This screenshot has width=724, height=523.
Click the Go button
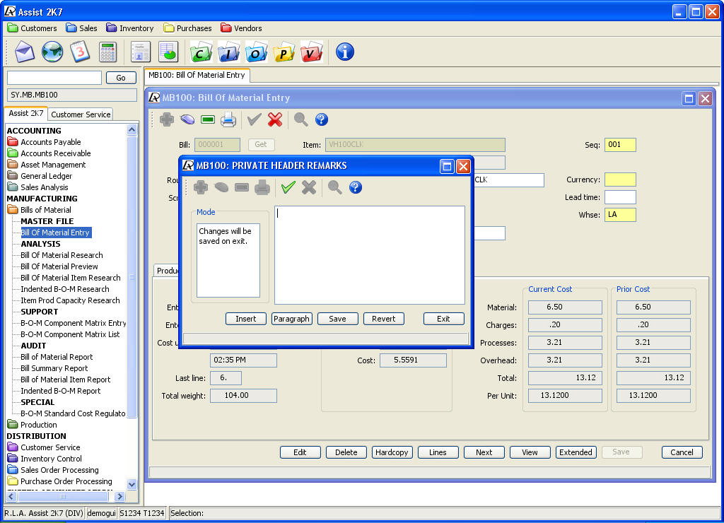121,78
